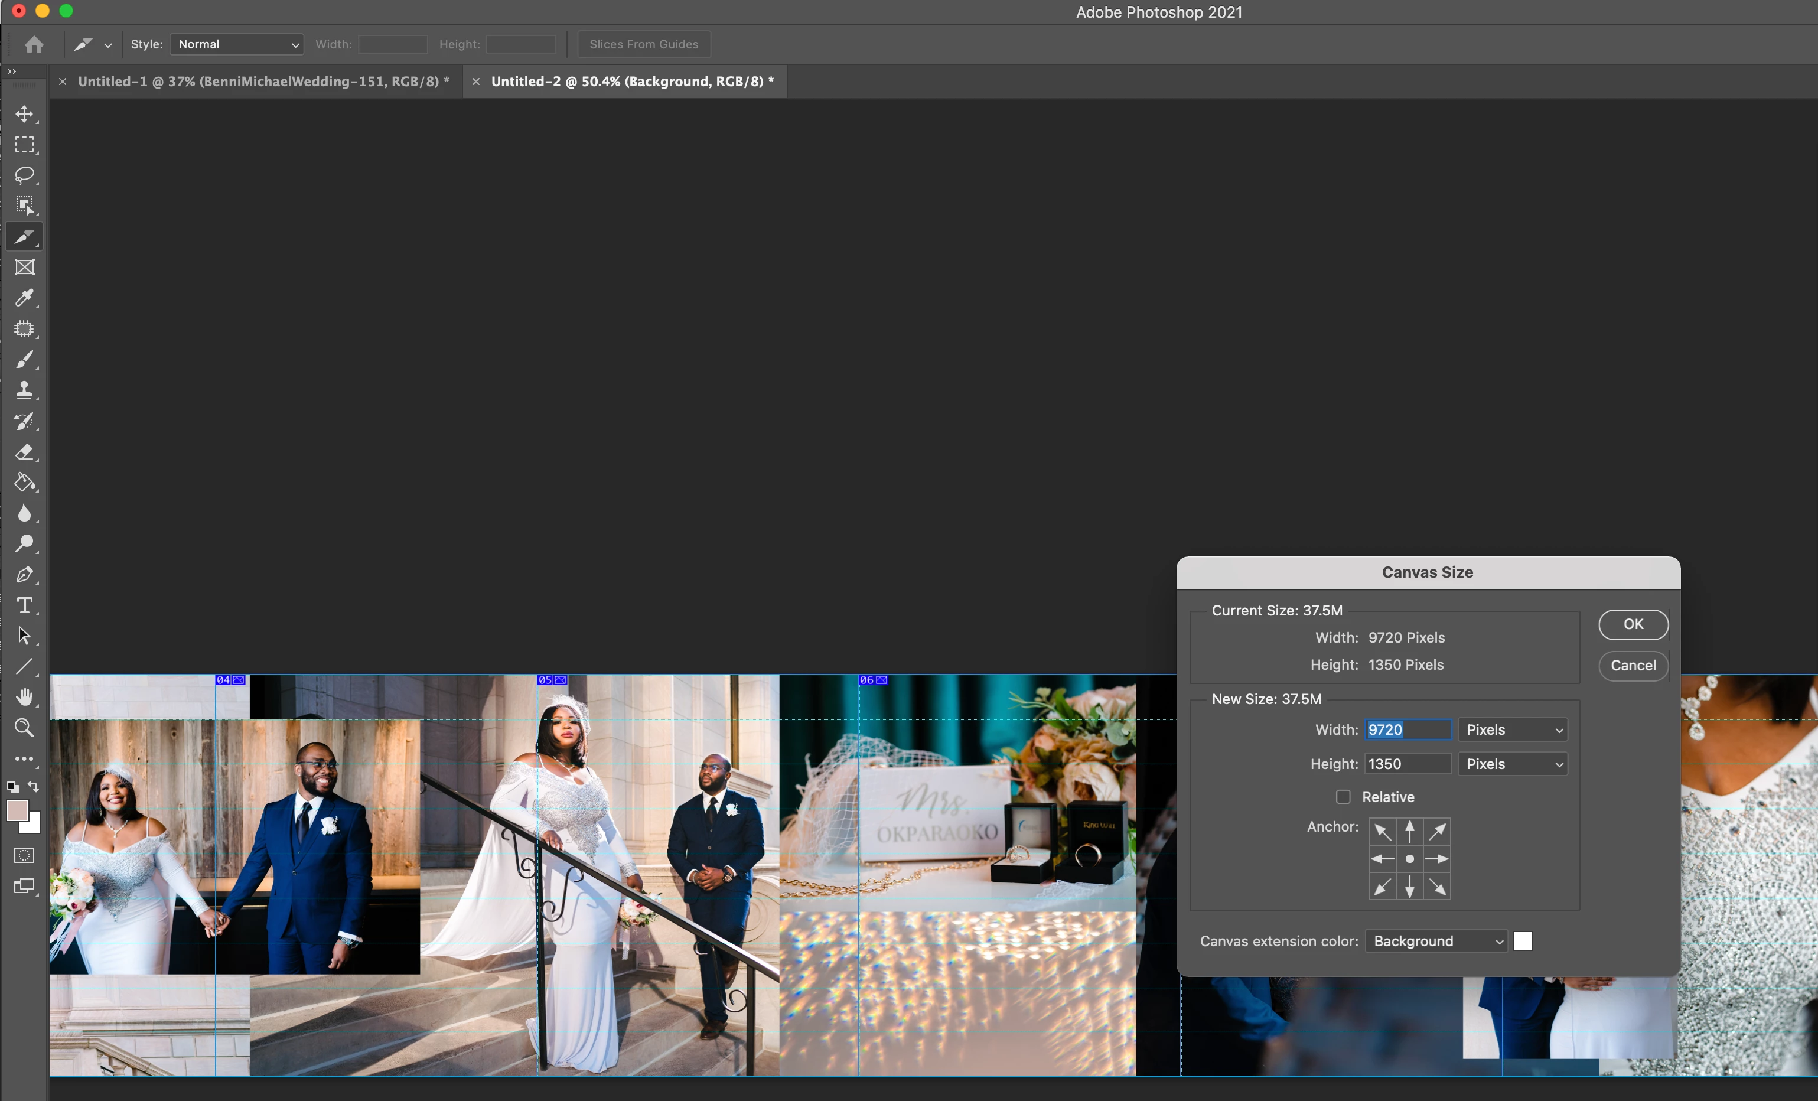Click the white canvas extension color swatch
1818x1101 pixels.
point(1523,941)
